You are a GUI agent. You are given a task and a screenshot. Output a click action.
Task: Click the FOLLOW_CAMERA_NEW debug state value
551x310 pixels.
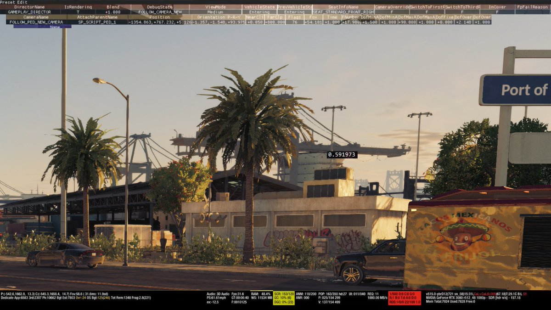click(160, 12)
